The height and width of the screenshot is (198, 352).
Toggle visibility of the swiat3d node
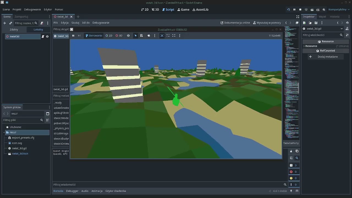(47, 36)
